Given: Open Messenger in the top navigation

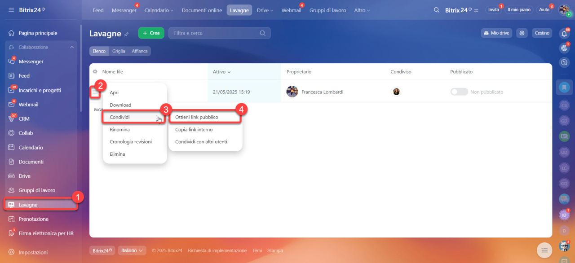Looking at the screenshot, I should (x=124, y=10).
